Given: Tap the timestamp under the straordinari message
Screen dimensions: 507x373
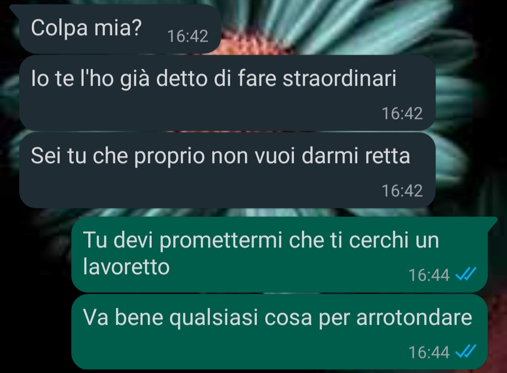Looking at the screenshot, I should point(402,113).
